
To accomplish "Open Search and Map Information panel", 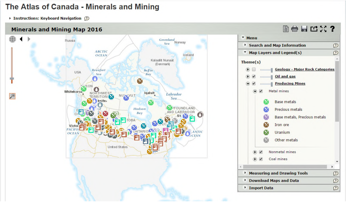I will [x=277, y=45].
